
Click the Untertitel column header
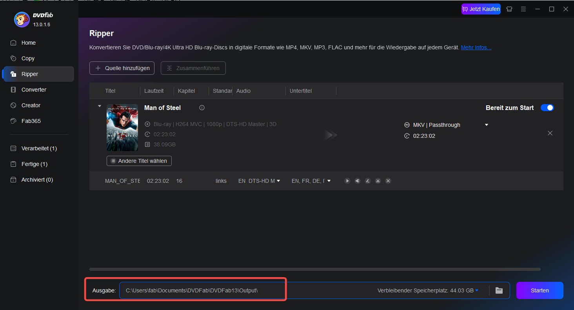[301, 91]
